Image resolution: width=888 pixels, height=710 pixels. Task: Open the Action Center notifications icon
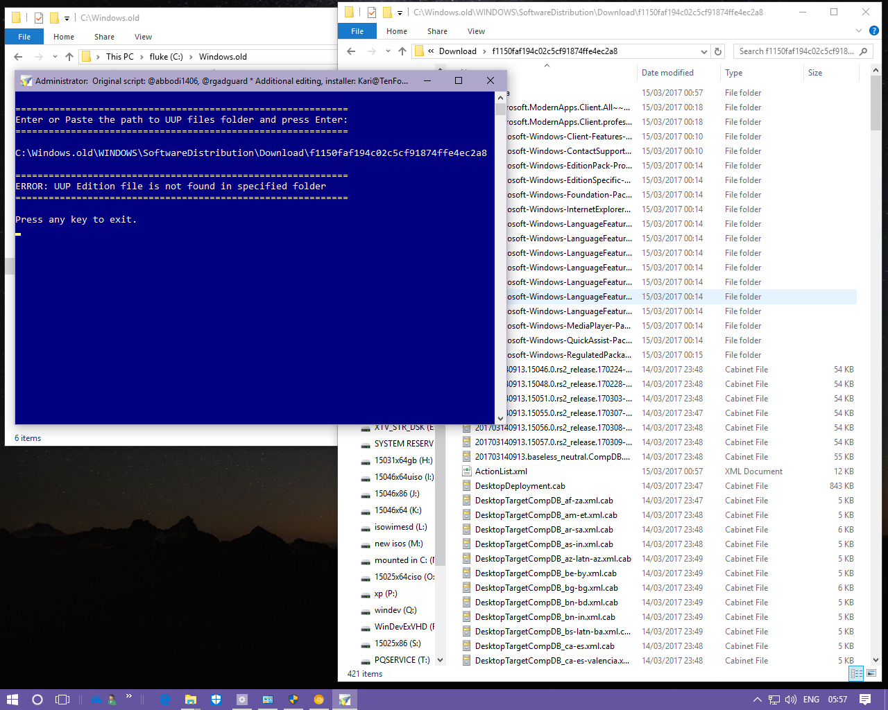click(865, 700)
